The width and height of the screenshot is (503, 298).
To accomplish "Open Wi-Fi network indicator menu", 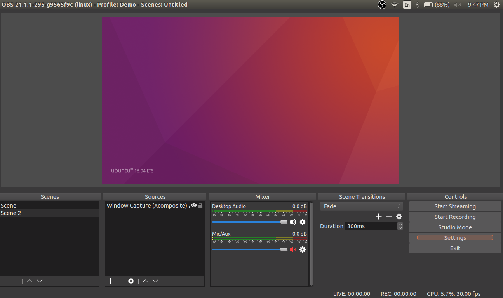I will [395, 5].
